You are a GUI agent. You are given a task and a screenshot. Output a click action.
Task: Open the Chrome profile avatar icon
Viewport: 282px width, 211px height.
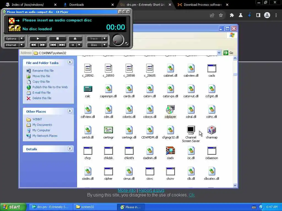[267, 15]
